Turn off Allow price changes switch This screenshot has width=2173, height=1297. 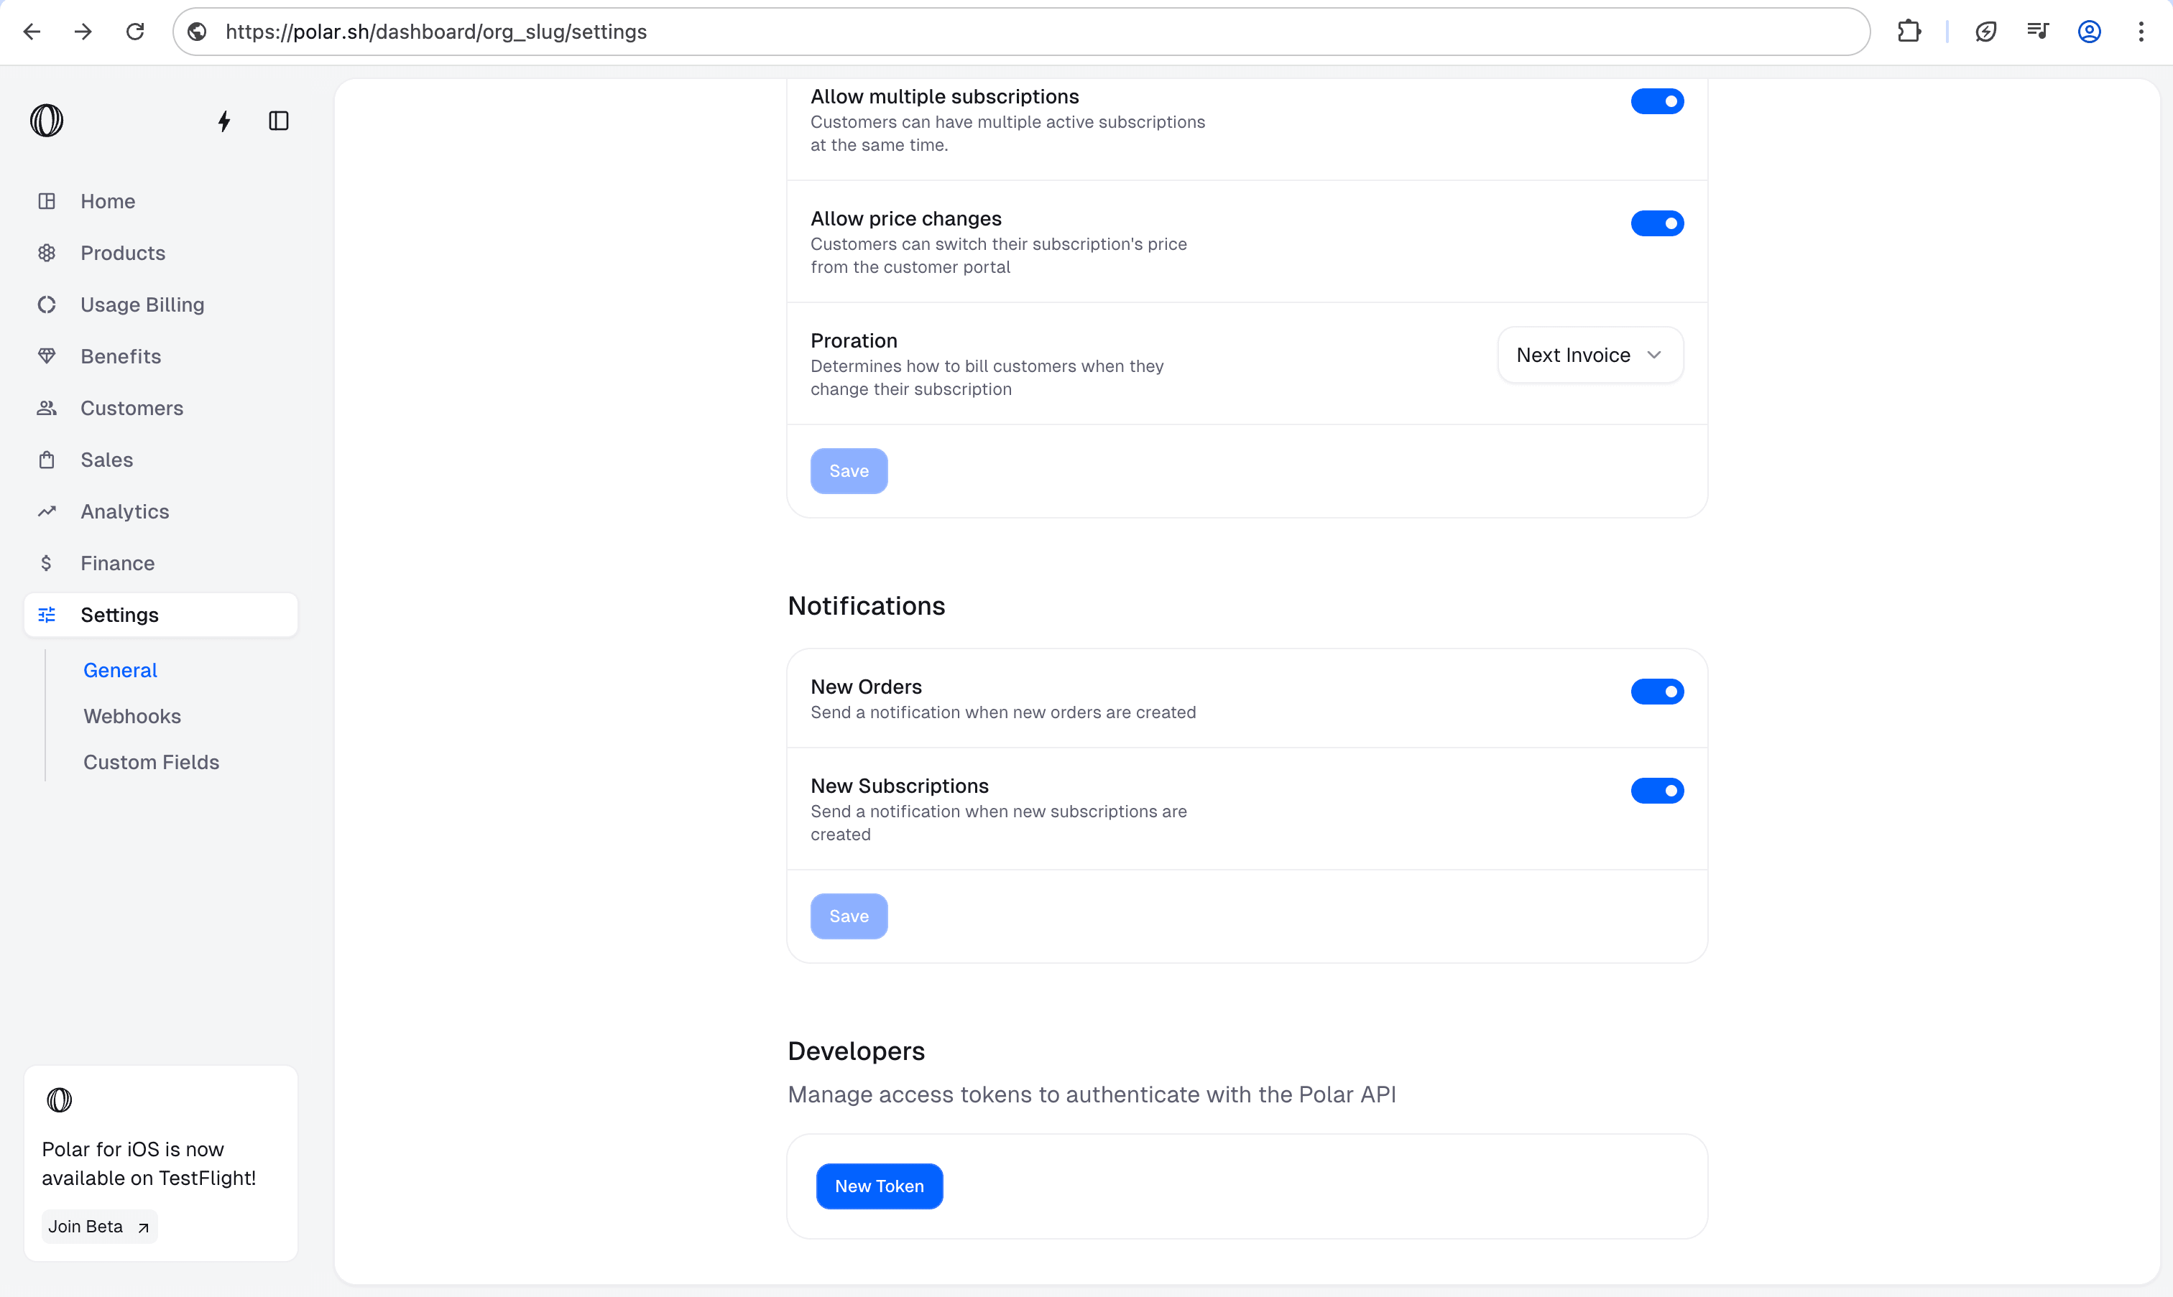coord(1656,224)
